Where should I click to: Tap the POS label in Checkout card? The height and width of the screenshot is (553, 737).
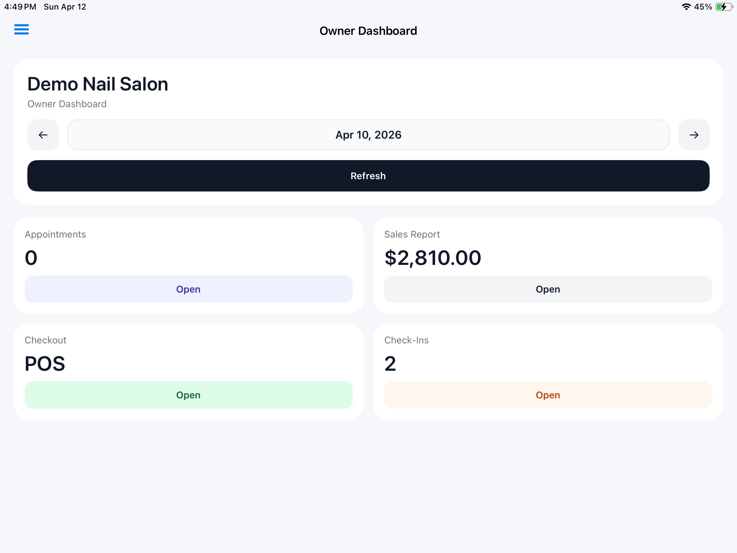click(45, 364)
